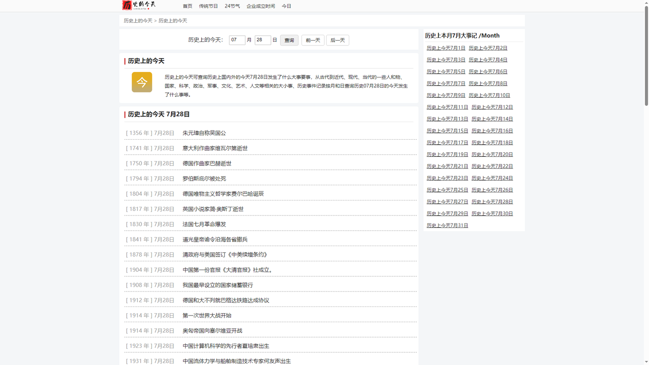Open sidebar link 历史上今天7月3日
The width and height of the screenshot is (649, 365).
(x=446, y=59)
